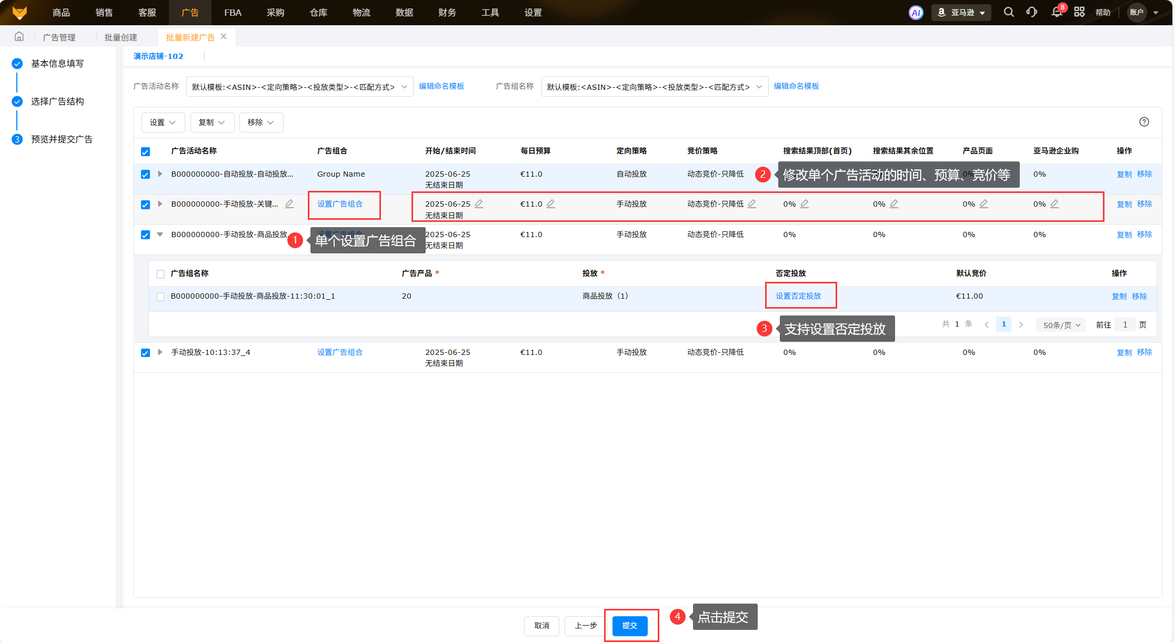Click the 设置否定投放 link
Image resolution: width=1175 pixels, height=642 pixels.
(798, 296)
